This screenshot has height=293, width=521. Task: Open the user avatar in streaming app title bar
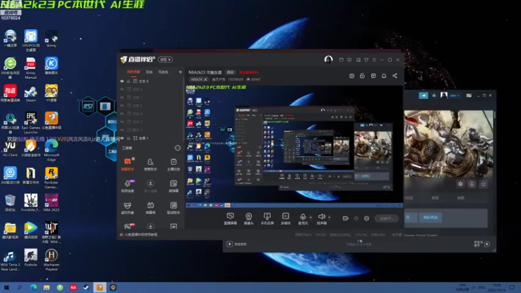328,59
